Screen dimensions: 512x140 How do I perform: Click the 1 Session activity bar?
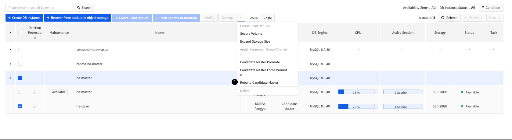coord(403,107)
